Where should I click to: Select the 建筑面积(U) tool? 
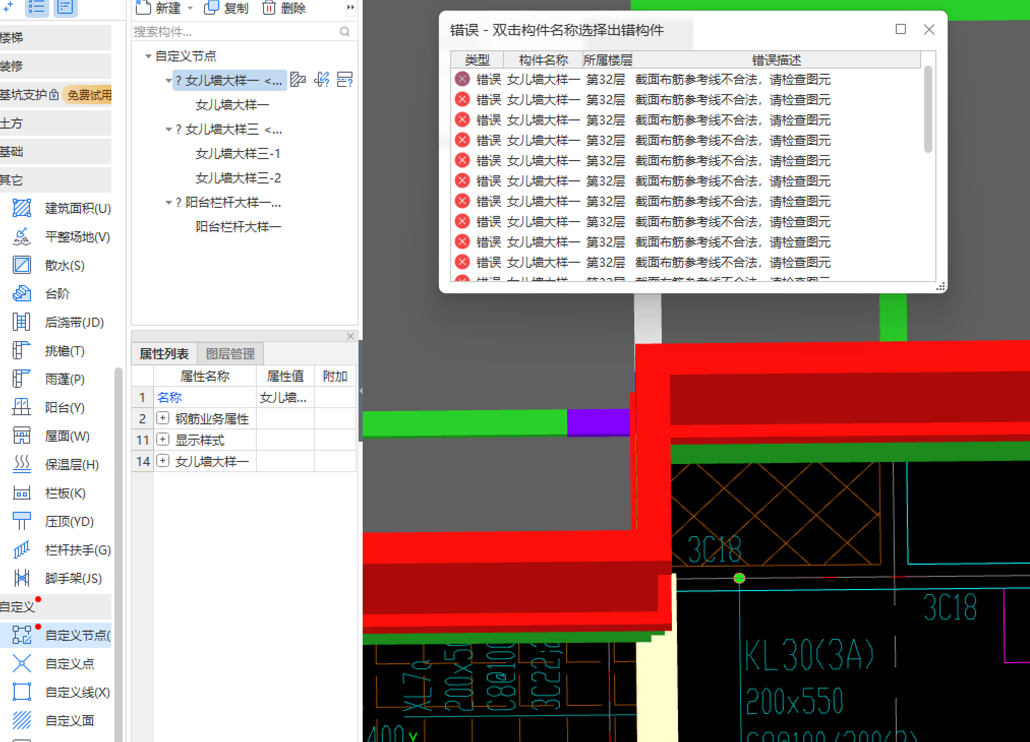tap(61, 208)
